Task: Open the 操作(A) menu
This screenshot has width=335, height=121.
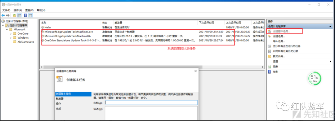Action: tap(18, 10)
